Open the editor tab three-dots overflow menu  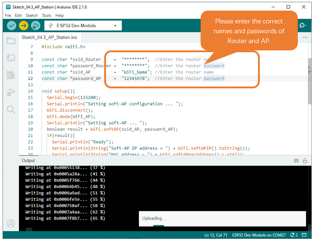(x=305, y=37)
